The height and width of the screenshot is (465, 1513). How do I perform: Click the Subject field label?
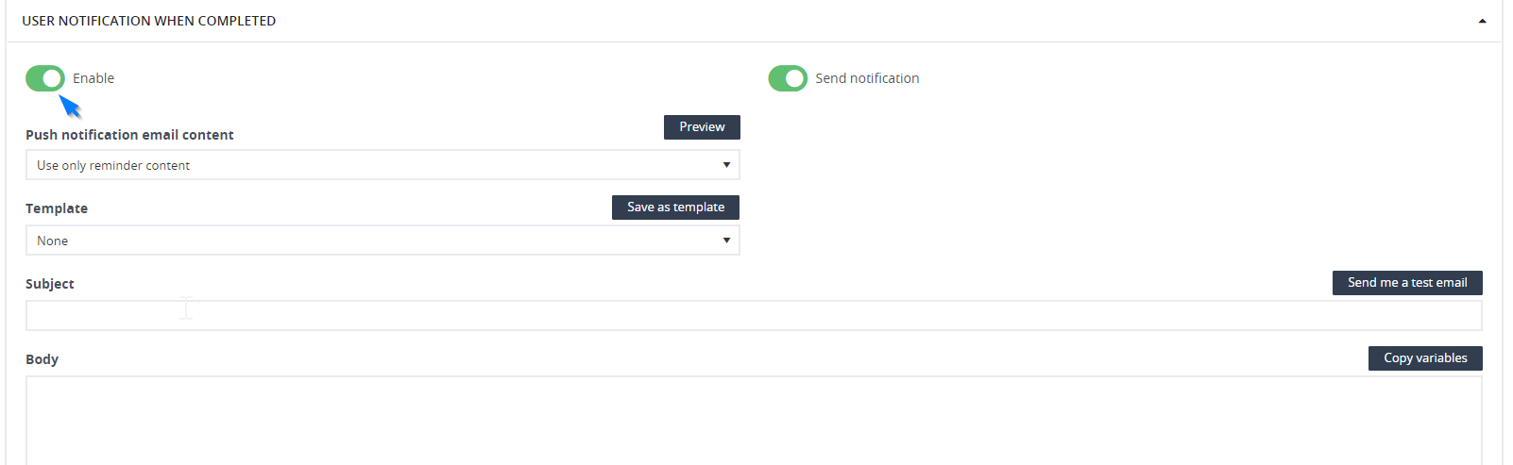click(x=50, y=284)
